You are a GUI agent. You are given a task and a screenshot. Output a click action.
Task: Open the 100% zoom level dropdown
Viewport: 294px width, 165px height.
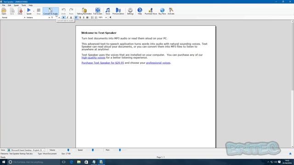[106, 17]
